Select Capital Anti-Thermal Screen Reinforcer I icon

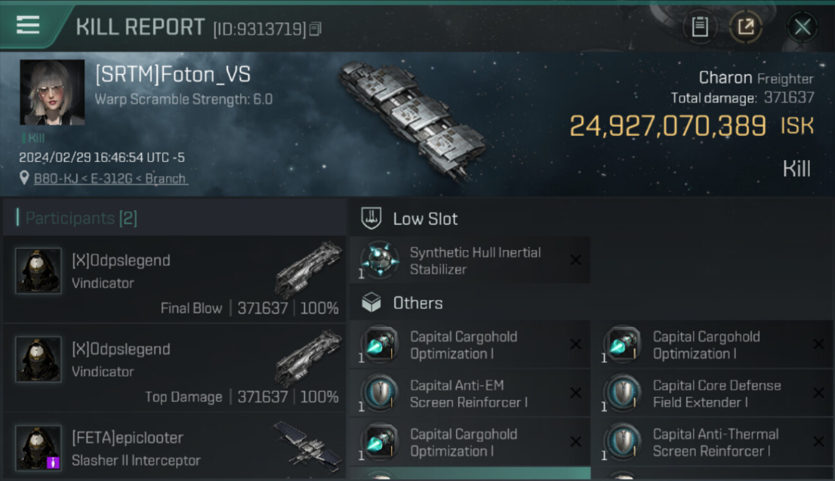(x=622, y=442)
